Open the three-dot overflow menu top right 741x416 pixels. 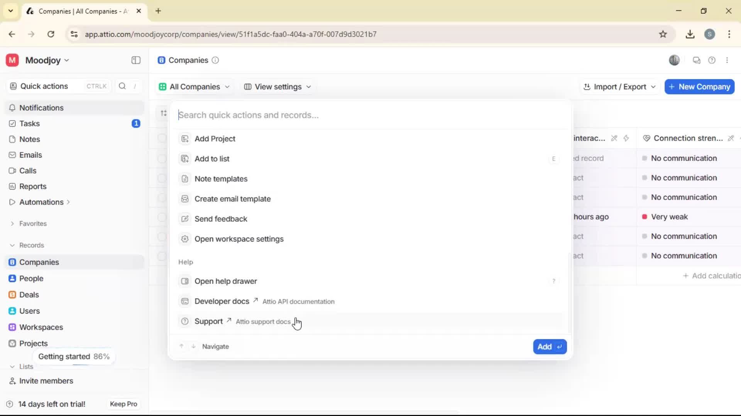click(x=728, y=60)
